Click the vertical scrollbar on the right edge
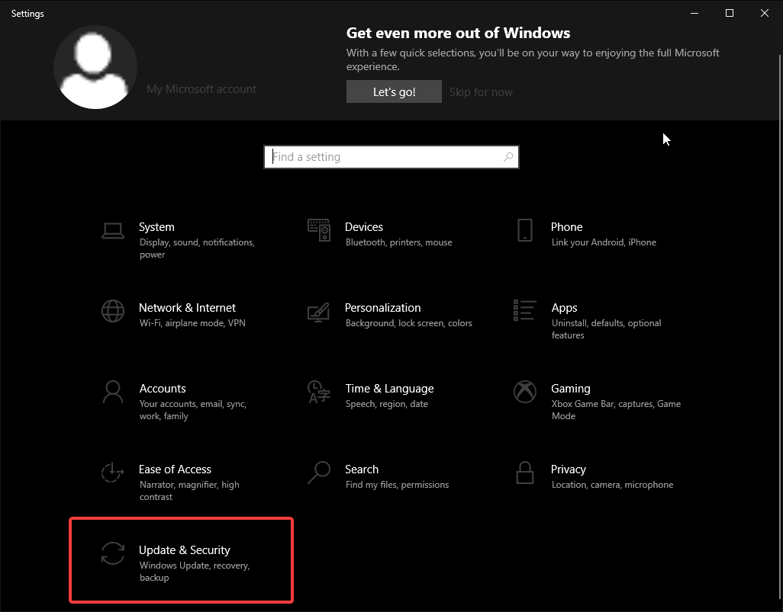The width and height of the screenshot is (783, 612). coord(778,229)
